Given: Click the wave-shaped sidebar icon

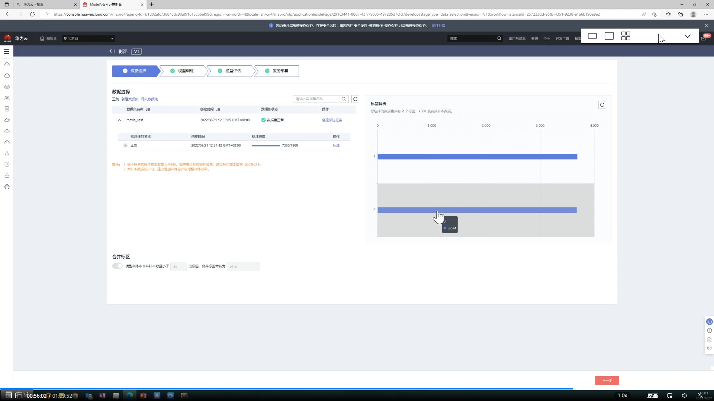Looking at the screenshot, I should point(7,98).
